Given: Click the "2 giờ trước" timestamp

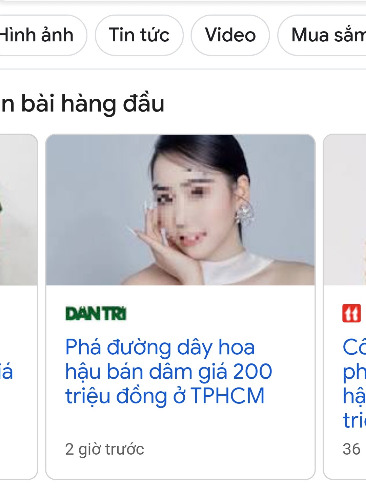Looking at the screenshot, I should tap(104, 449).
